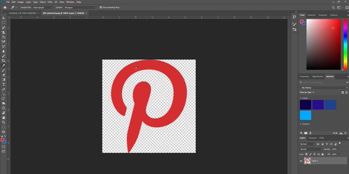
Task: Select the Horizontal Type tool
Action: 3,84
